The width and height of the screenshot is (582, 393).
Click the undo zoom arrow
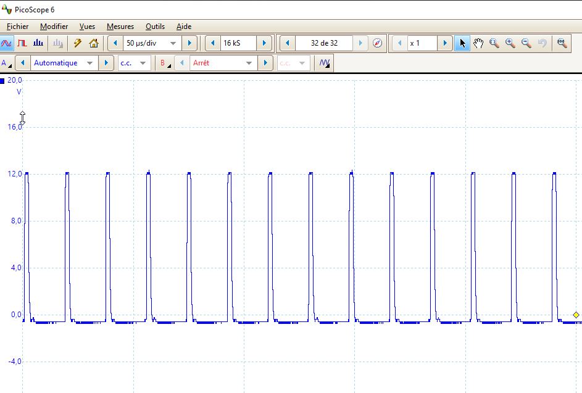click(543, 43)
